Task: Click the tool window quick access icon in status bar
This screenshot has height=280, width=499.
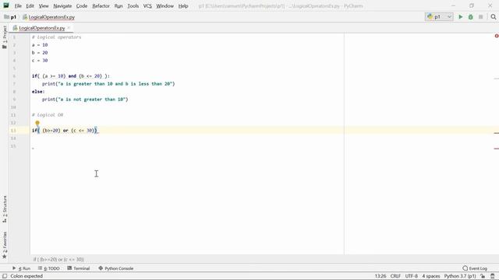Action: (x=5, y=276)
